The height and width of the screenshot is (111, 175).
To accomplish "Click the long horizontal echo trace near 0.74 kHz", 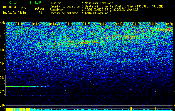I will 29,86.
